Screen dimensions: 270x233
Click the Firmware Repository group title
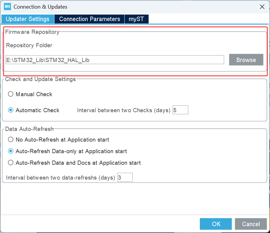[x=32, y=32]
